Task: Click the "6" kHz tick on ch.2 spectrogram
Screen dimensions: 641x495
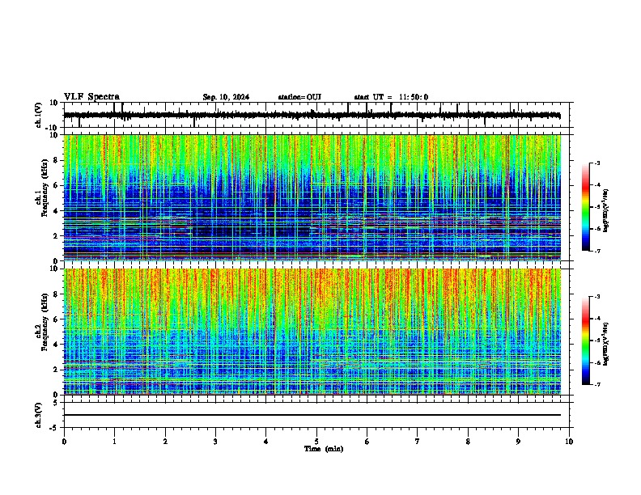Action: pos(57,319)
